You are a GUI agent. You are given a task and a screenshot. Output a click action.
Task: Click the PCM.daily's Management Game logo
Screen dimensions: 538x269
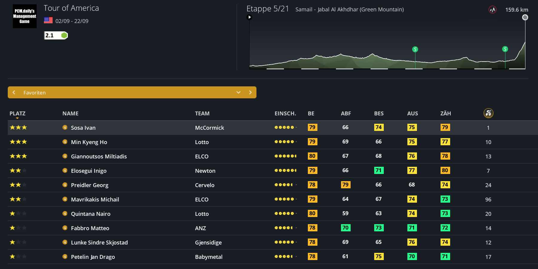click(x=25, y=16)
